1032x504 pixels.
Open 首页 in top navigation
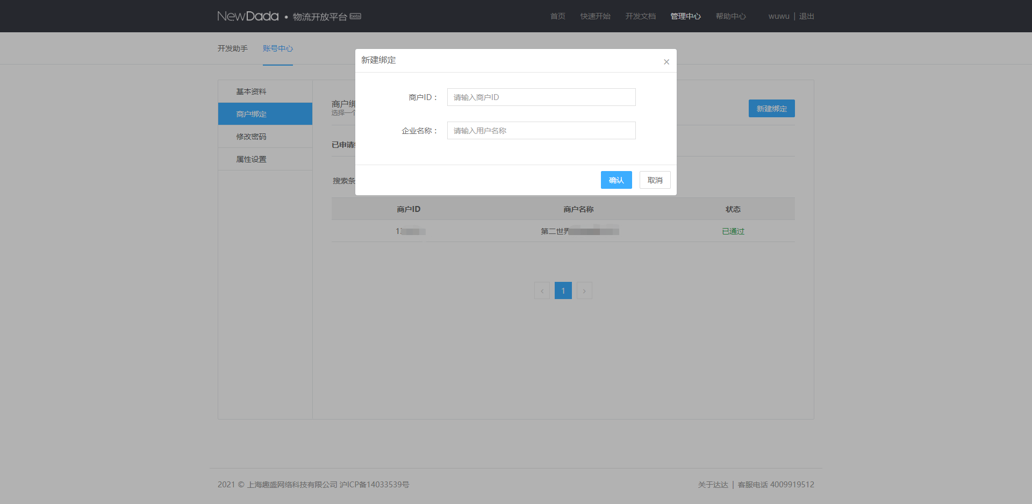point(557,16)
